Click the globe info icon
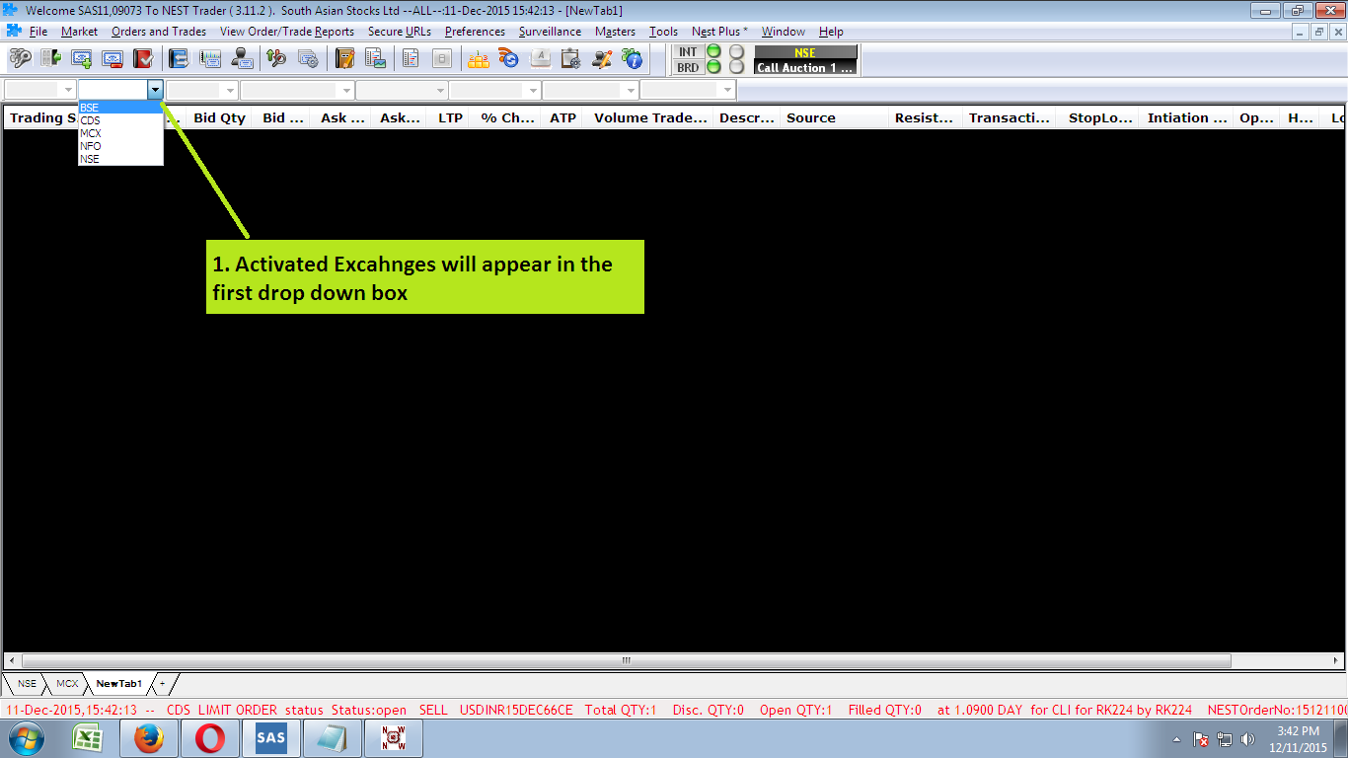 click(632, 59)
